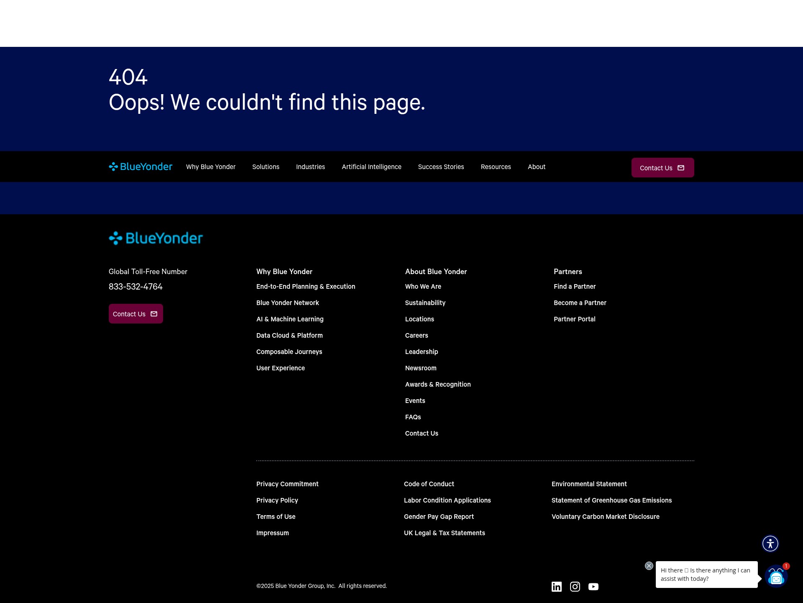
Task: Open UK Legal & Tax Statements link
Action: click(x=444, y=533)
